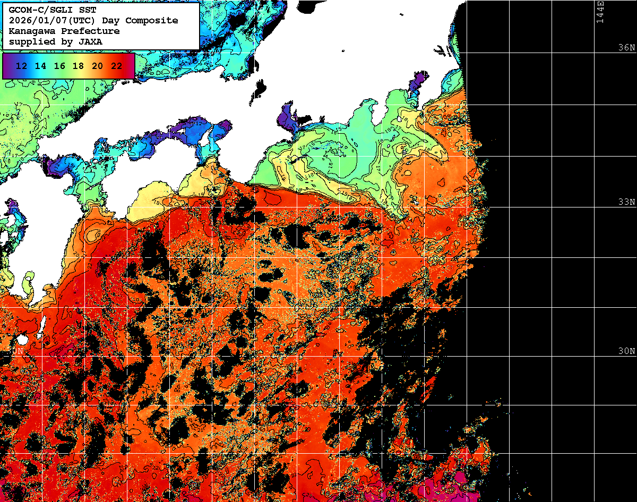This screenshot has height=502, width=637.
Task: Click the 33N latitude label
Action: (626, 202)
